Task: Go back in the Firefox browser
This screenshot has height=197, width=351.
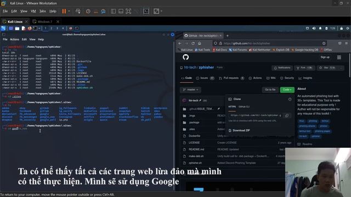Action: coord(180,43)
